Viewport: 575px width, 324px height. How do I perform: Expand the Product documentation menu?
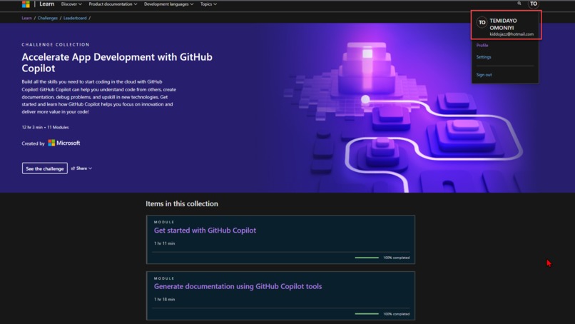click(113, 4)
